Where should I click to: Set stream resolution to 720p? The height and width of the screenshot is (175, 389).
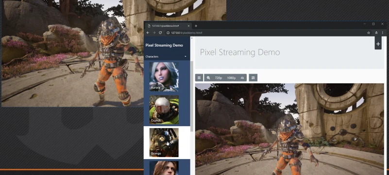219,78
